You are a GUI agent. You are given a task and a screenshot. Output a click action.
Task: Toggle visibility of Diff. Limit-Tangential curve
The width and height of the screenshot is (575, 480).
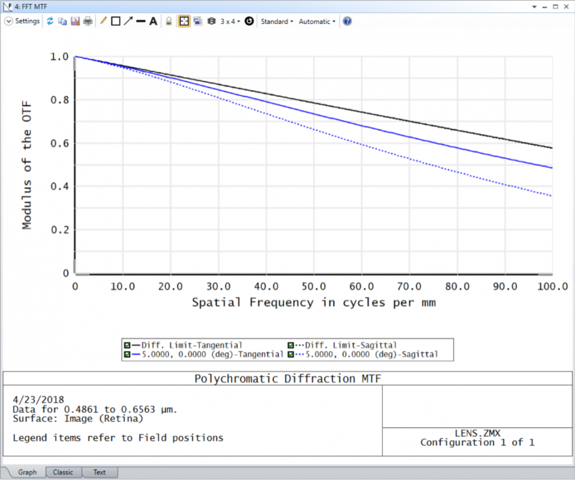(x=127, y=345)
